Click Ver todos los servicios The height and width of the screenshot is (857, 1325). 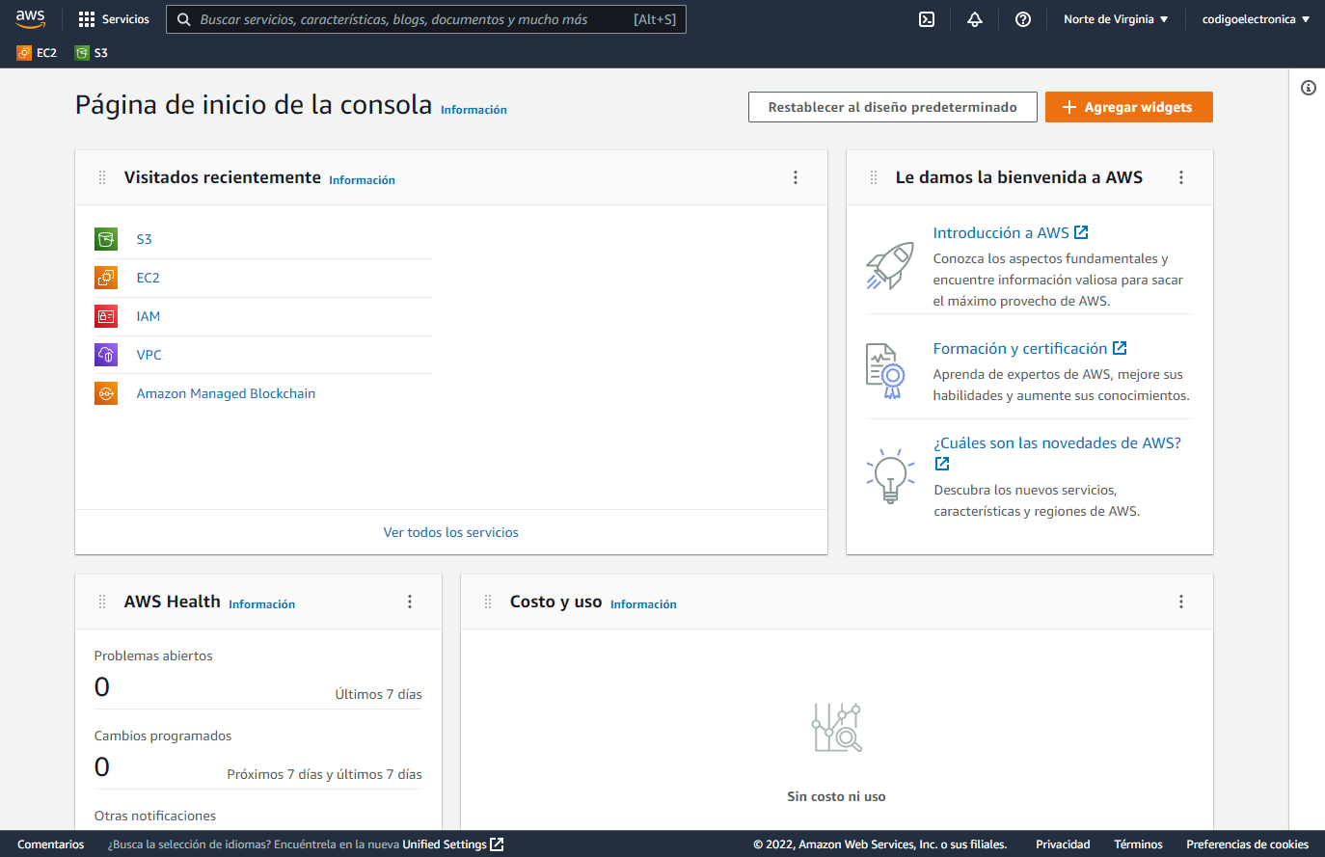450,532
